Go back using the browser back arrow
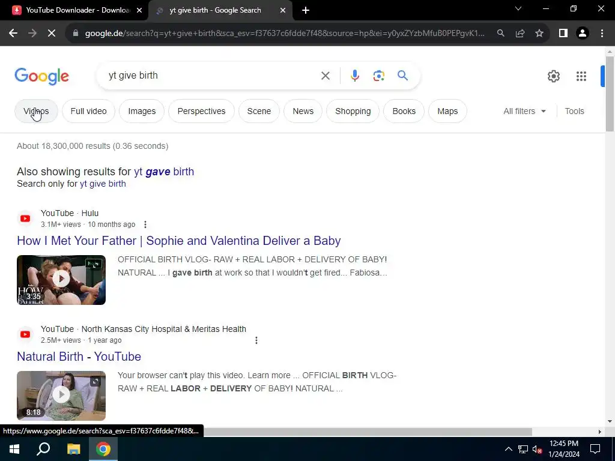Viewport: 615px width, 461px height. tap(13, 34)
